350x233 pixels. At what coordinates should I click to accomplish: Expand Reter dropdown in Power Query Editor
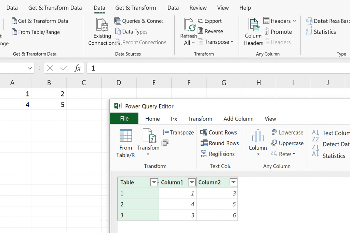pos(294,154)
